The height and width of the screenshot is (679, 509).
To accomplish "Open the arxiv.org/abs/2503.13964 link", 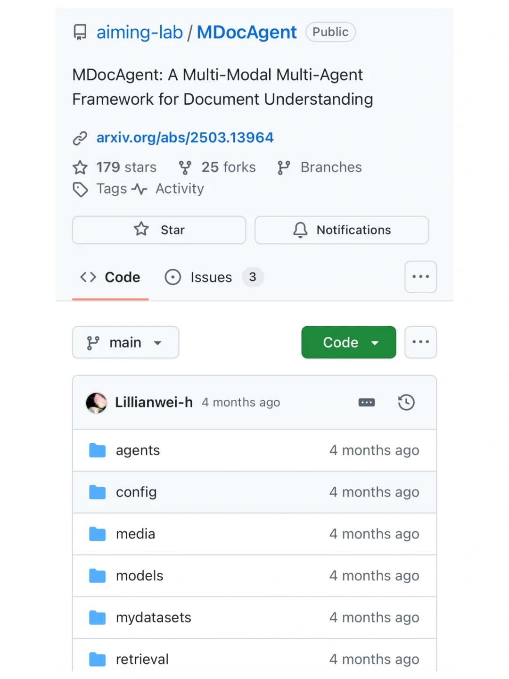I will tap(185, 137).
